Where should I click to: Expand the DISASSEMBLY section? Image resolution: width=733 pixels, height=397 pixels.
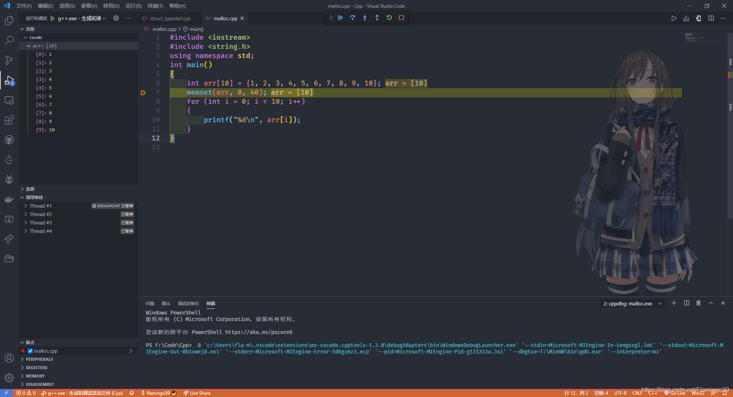point(78,384)
